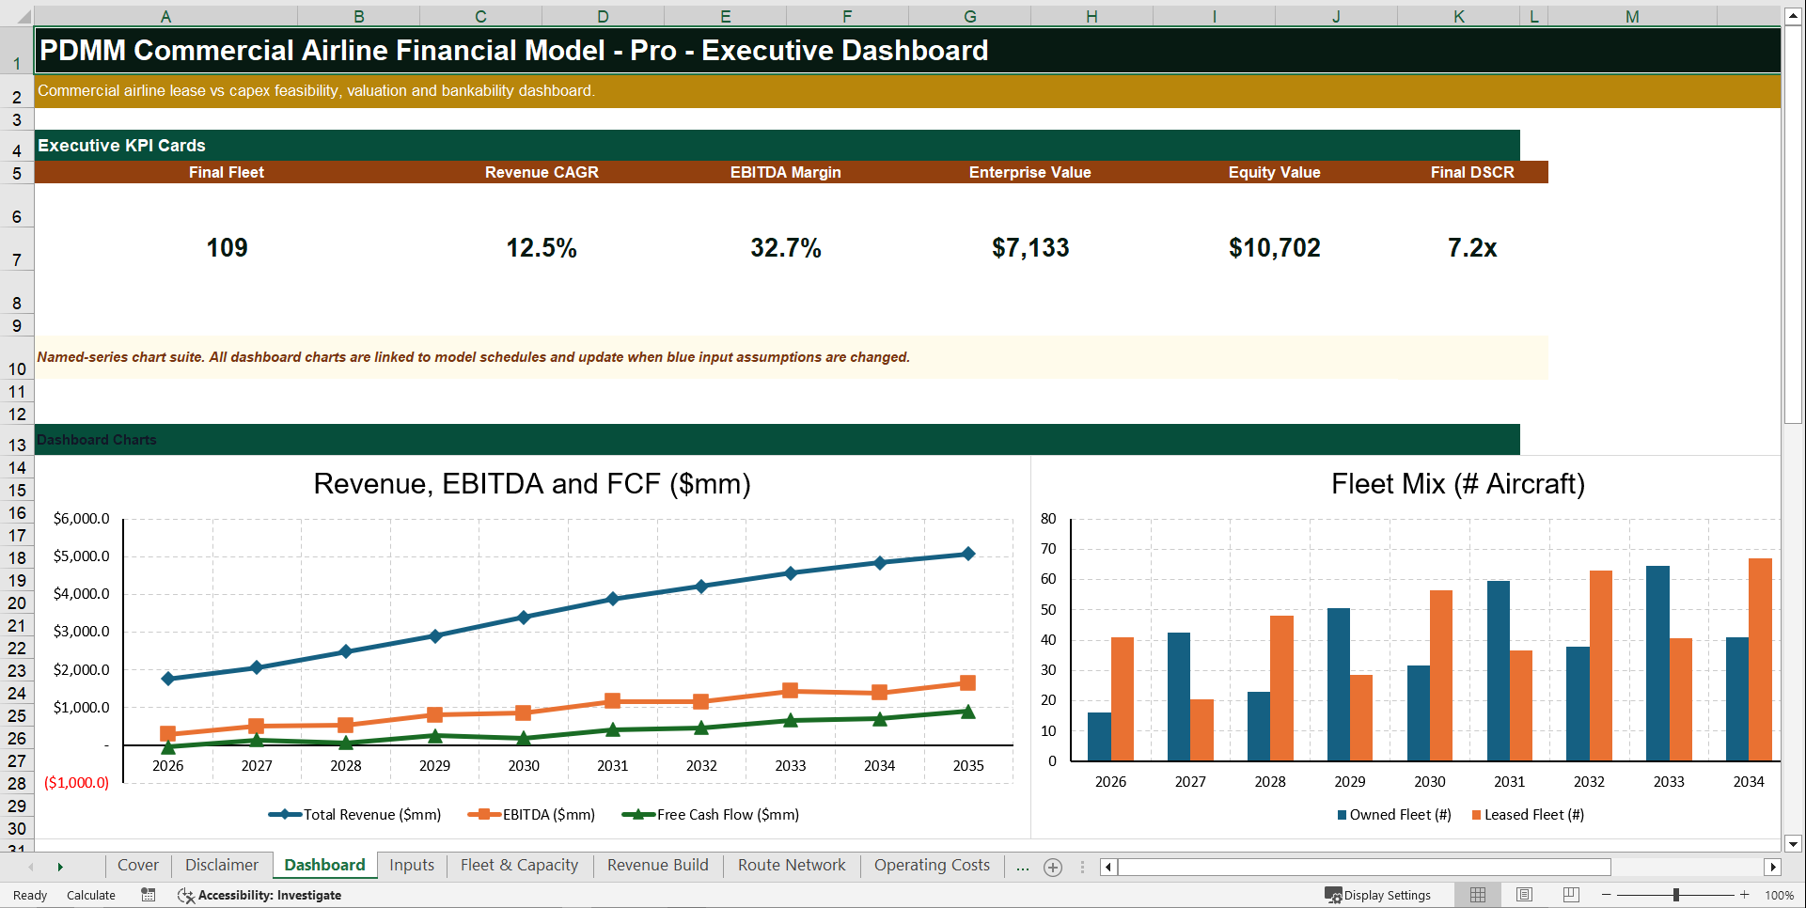
Task: Select column G header
Action: point(969,16)
